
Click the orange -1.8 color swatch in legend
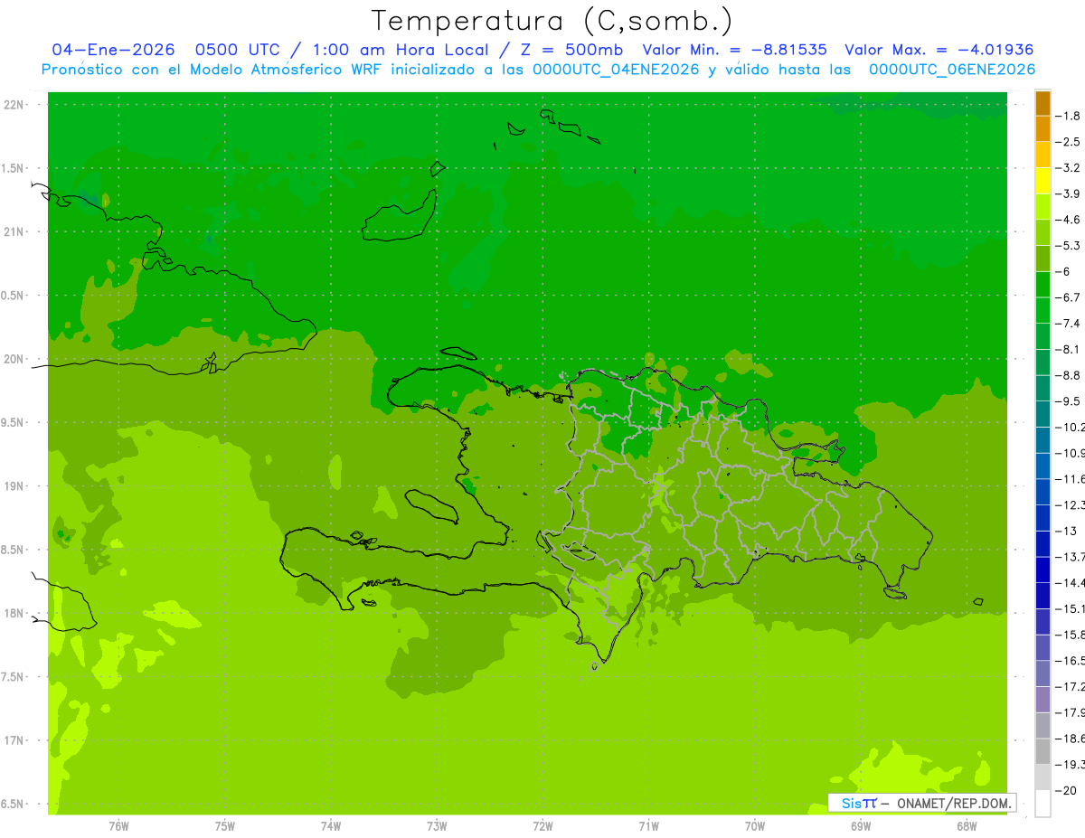(1043, 103)
